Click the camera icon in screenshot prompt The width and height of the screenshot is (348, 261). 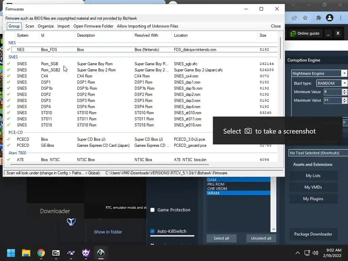248,131
